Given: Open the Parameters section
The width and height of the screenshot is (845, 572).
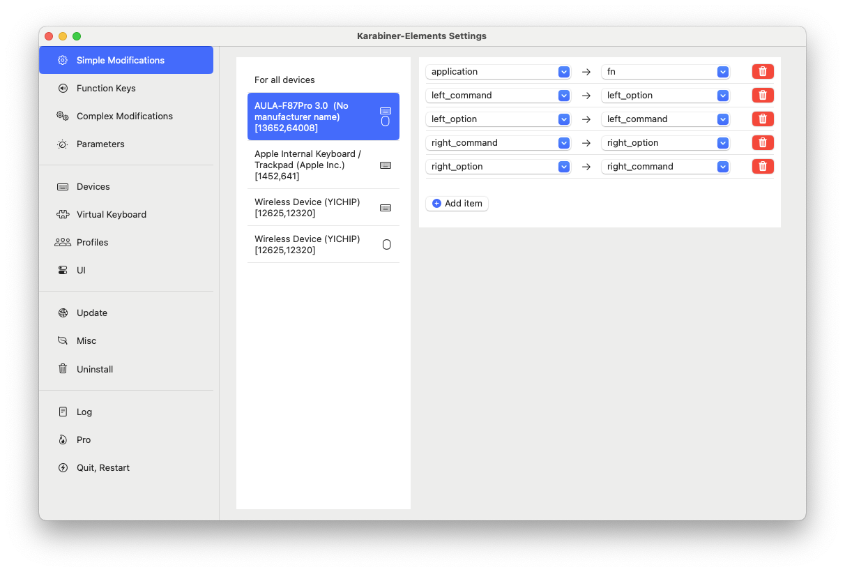Looking at the screenshot, I should click(x=126, y=144).
